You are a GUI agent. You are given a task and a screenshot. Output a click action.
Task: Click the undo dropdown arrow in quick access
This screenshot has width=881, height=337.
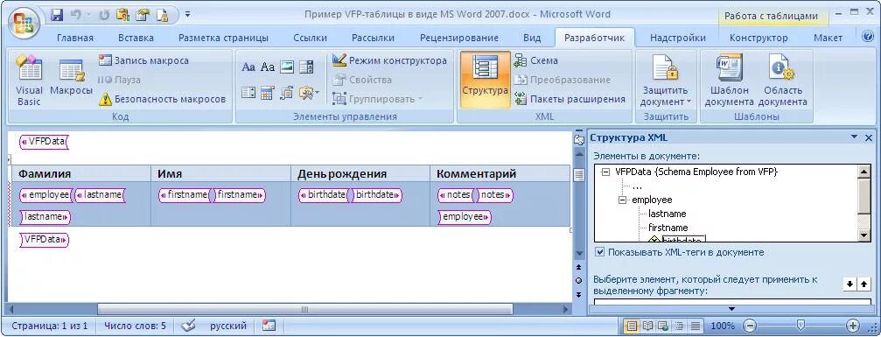(x=87, y=14)
